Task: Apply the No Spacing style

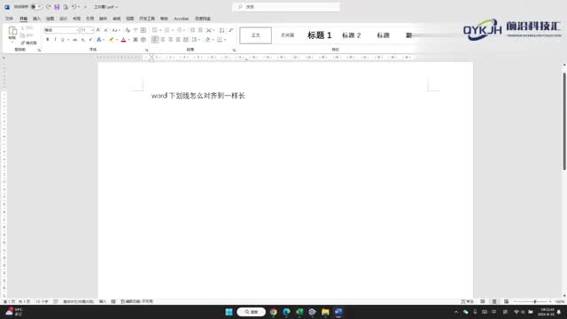Action: pyautogui.click(x=287, y=35)
